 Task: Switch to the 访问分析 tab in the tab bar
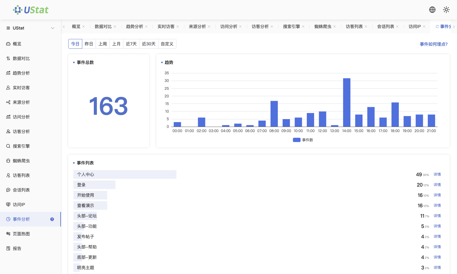(x=229, y=26)
